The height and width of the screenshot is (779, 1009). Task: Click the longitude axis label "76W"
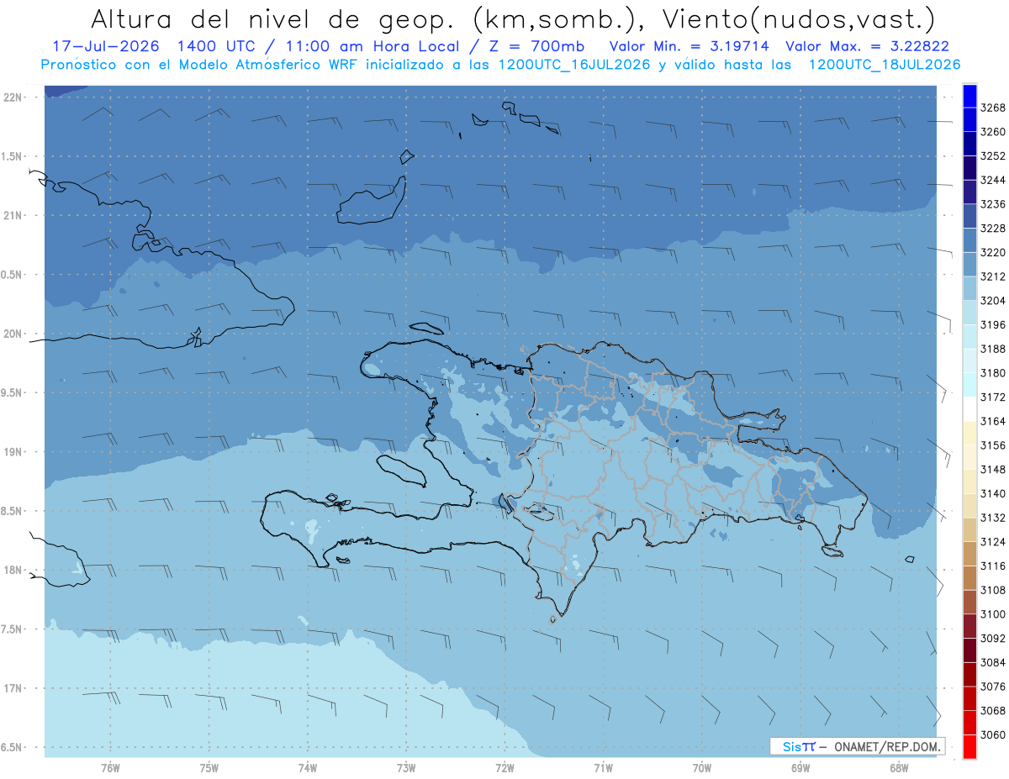click(110, 767)
